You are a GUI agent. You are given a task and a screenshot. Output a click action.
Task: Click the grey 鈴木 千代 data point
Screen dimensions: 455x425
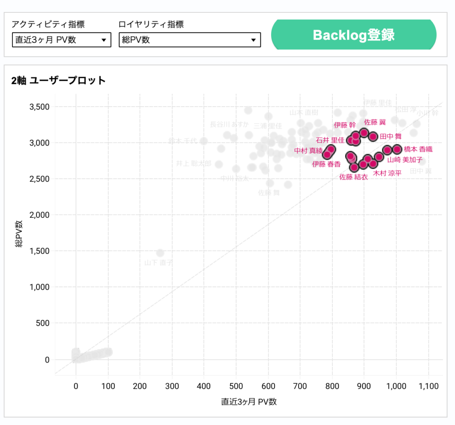[x=204, y=141]
